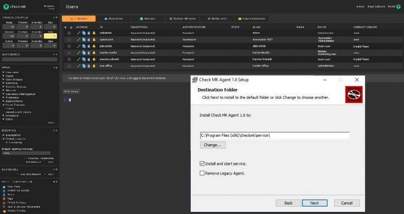The height and width of the screenshot is (214, 404).
Task: Go to Main Menu in toolbar
Action: [x=113, y=18]
